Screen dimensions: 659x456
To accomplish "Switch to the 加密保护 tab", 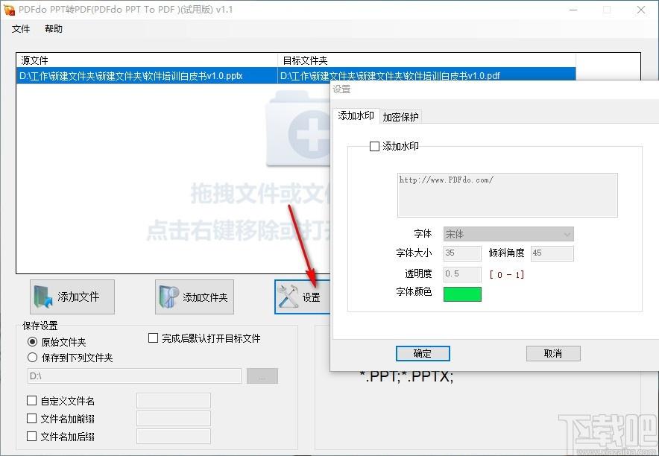I will (x=400, y=117).
